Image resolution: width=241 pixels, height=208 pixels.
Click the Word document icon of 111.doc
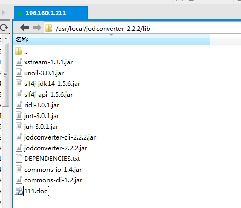pyautogui.click(x=19, y=191)
